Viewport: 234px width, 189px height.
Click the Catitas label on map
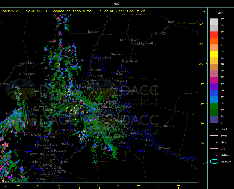[148, 140]
